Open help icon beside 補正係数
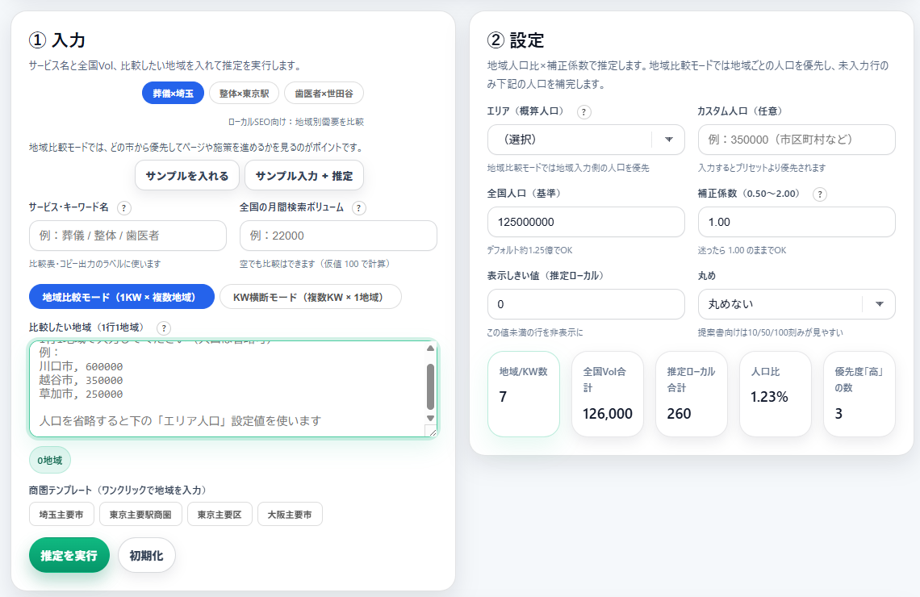The image size is (920, 597). (820, 194)
